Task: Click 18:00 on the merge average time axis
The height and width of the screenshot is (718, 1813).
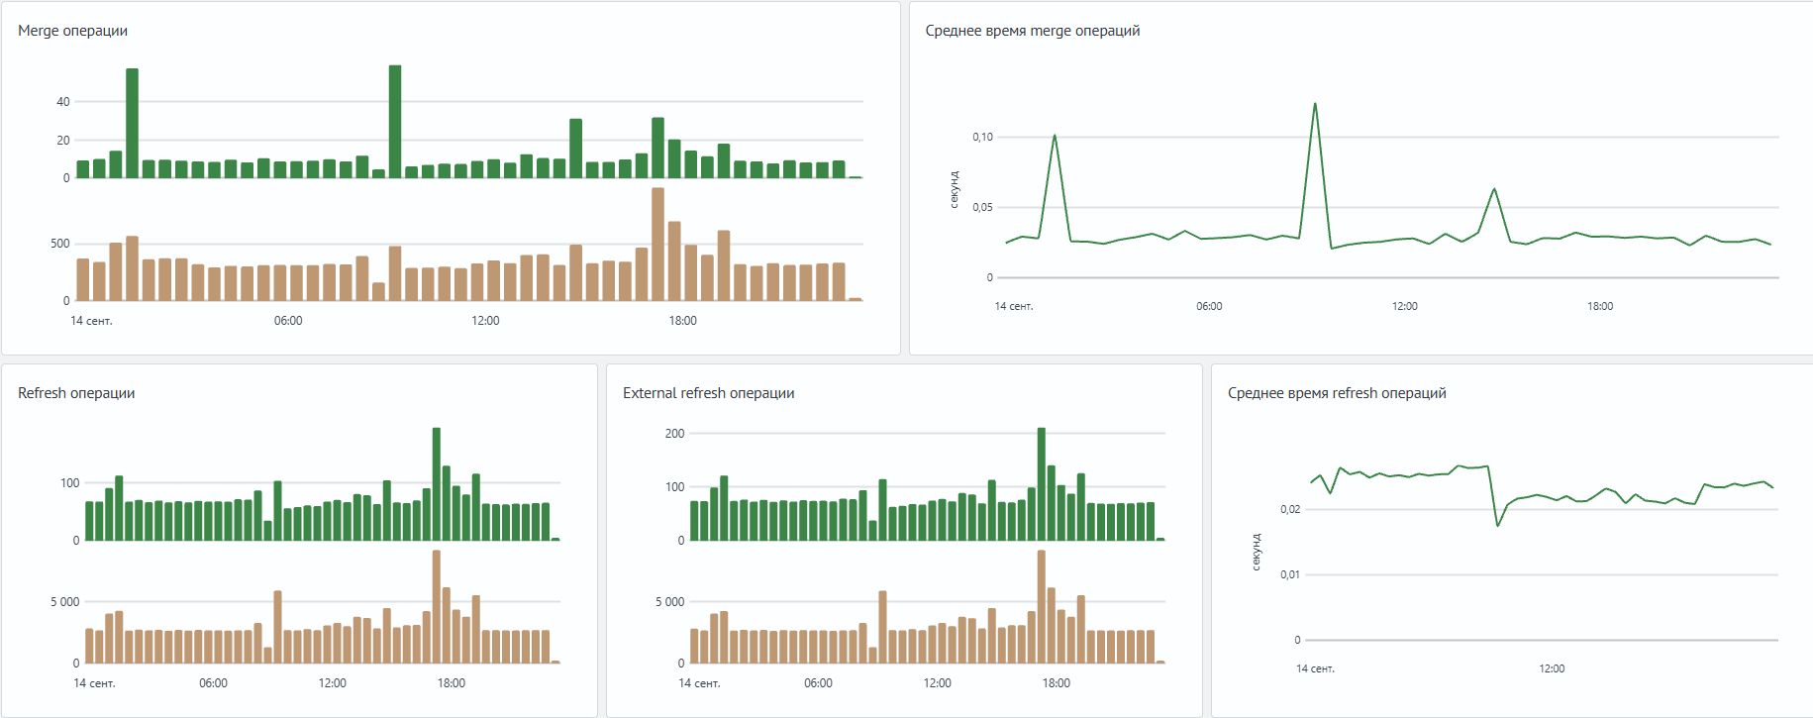Action: [x=1600, y=306]
